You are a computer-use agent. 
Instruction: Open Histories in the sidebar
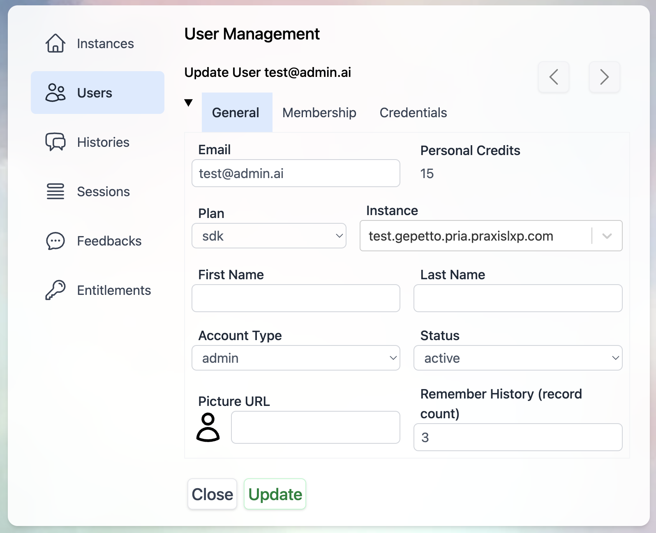(97, 142)
